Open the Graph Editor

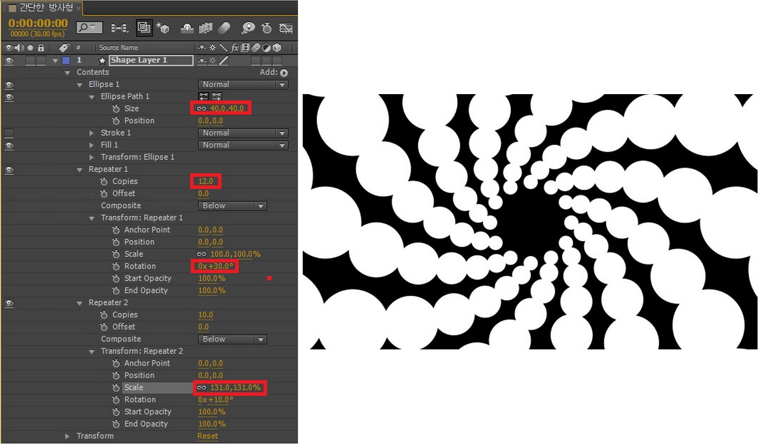[286, 28]
